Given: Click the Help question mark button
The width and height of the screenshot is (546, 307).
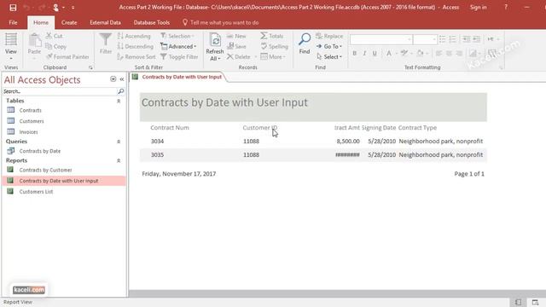Looking at the screenshot, I should [x=506, y=8].
